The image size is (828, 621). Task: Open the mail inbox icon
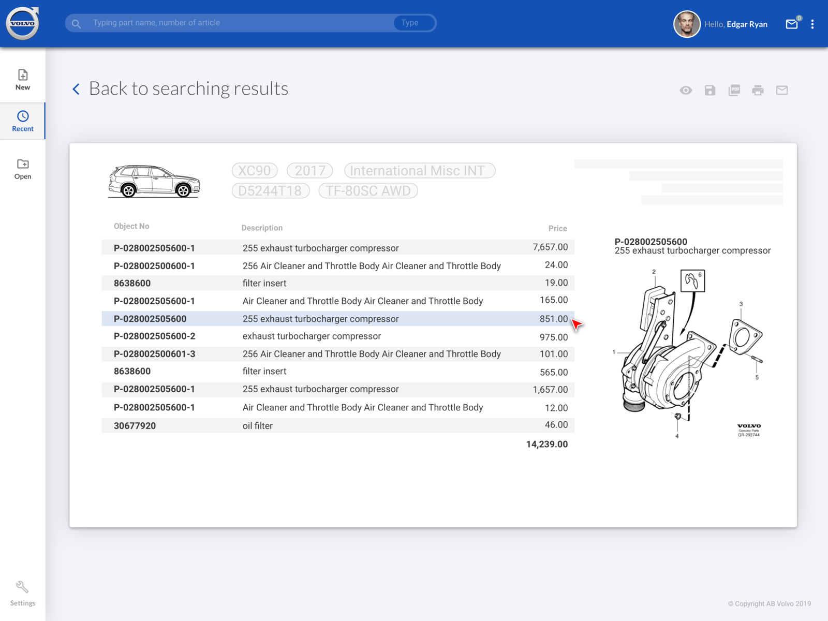[792, 24]
